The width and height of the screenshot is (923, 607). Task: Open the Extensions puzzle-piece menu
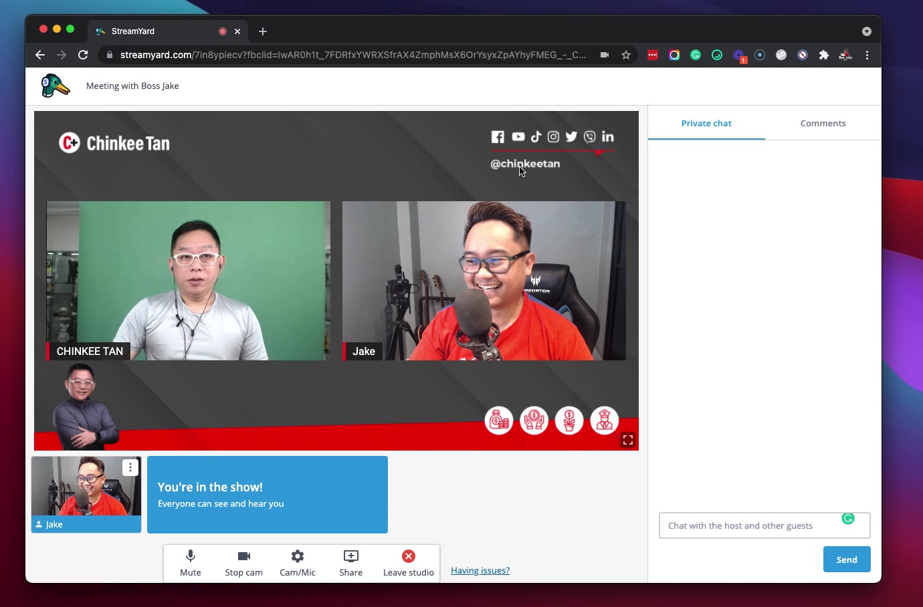(x=824, y=55)
